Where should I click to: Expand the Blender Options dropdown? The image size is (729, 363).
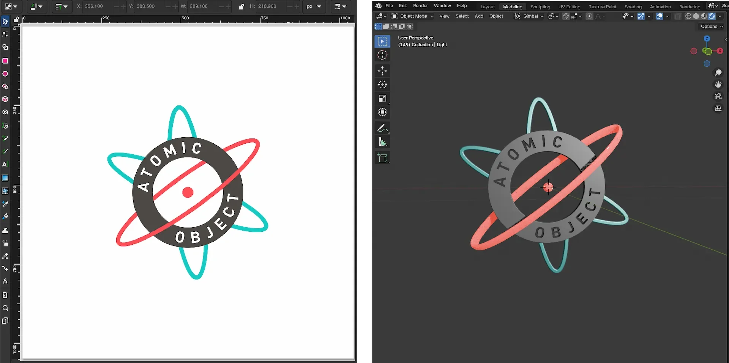coord(712,27)
